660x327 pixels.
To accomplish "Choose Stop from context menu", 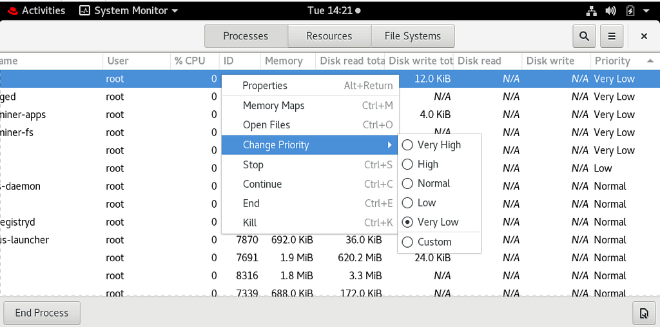I will click(x=310, y=164).
